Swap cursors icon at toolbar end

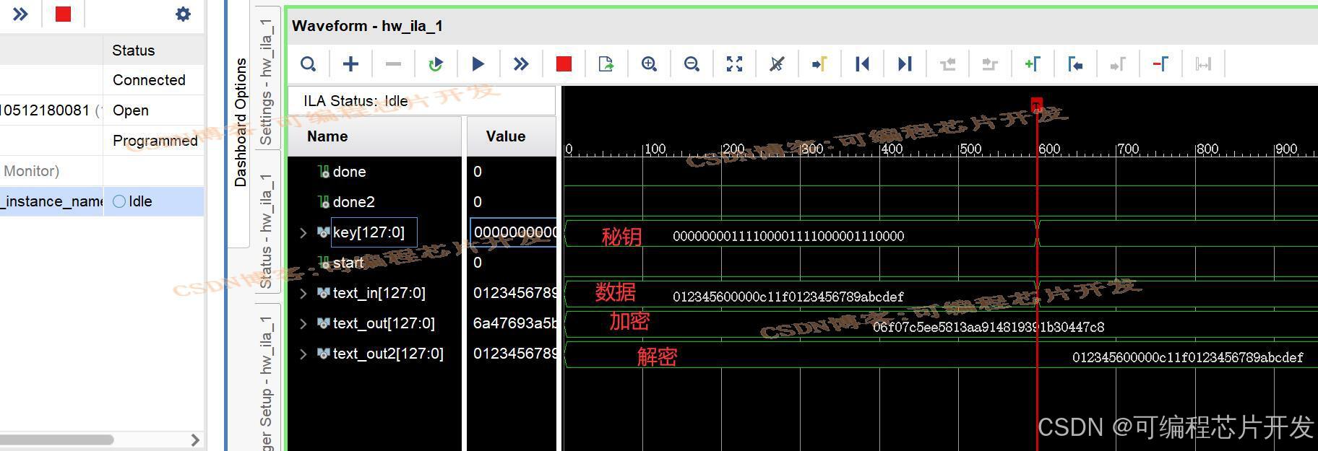[x=1203, y=64]
